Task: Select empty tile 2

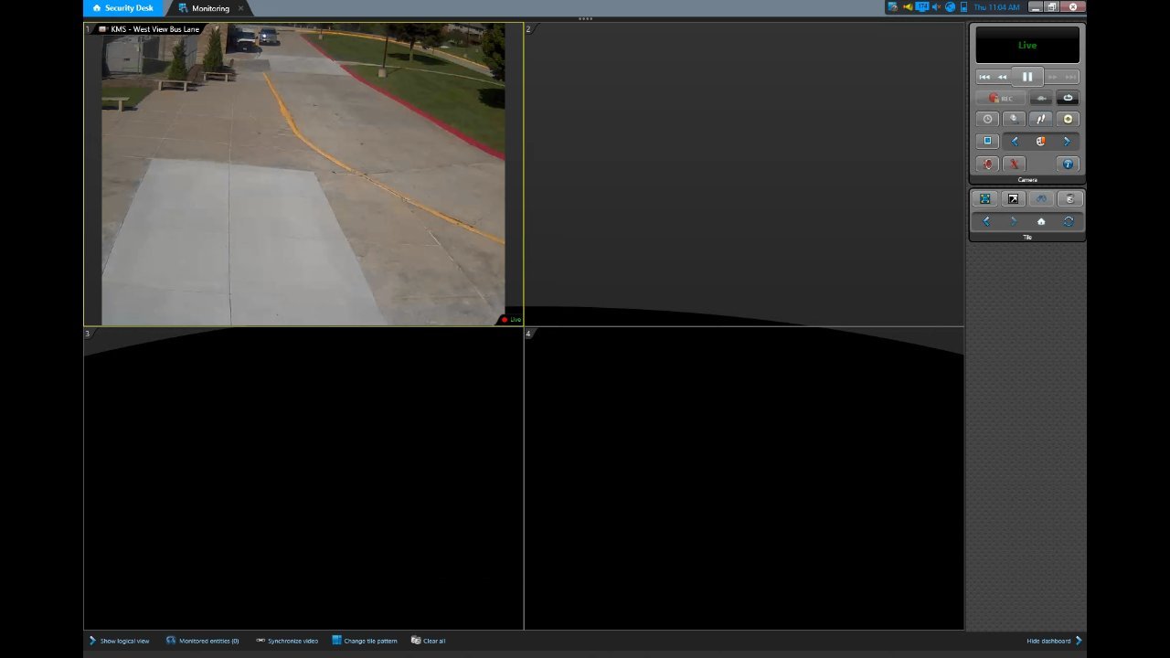Action: (744, 174)
